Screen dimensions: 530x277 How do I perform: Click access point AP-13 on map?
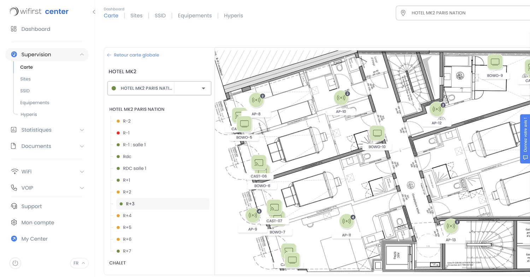click(x=451, y=226)
